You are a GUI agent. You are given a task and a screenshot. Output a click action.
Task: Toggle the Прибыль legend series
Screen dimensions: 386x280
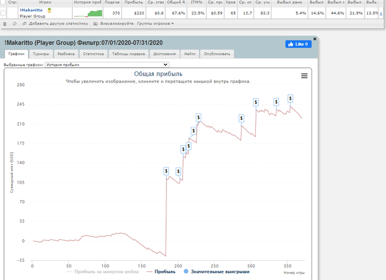[x=161, y=272]
